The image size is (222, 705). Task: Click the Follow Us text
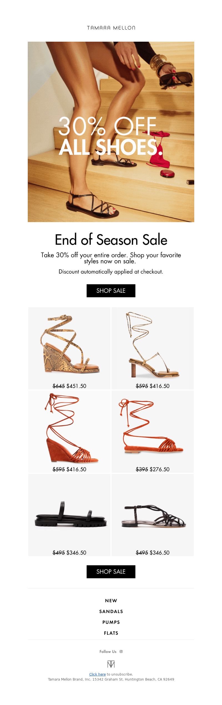(108, 651)
